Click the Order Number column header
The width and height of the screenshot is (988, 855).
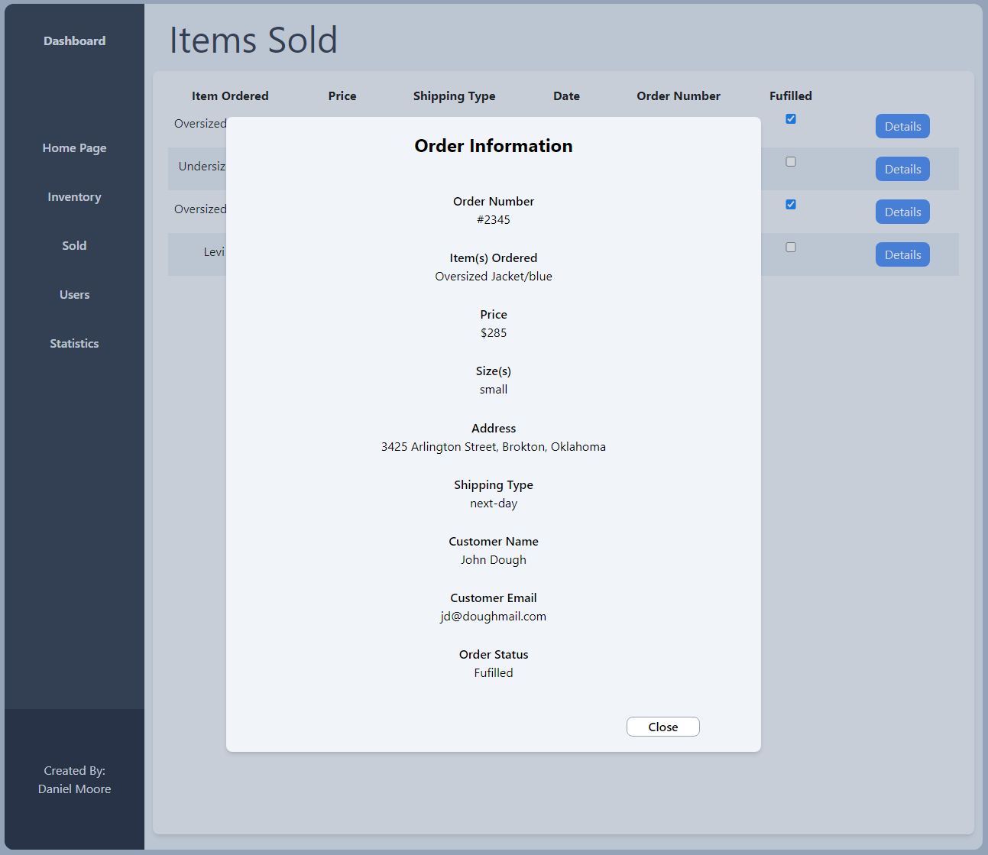(679, 96)
